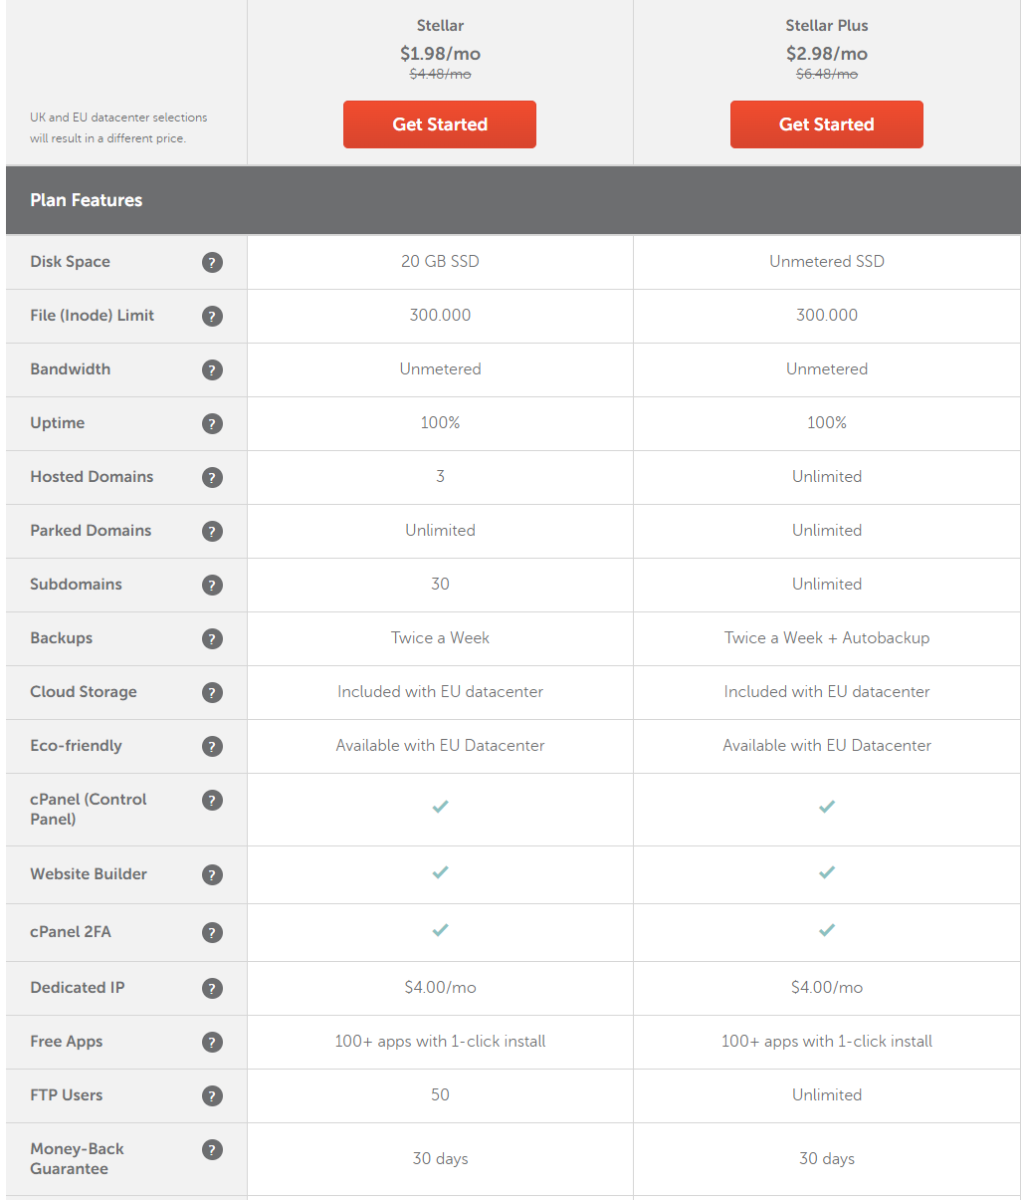Click the help icon for Hosted Domains
Viewport: 1021px width, 1200px height.
pos(212,478)
